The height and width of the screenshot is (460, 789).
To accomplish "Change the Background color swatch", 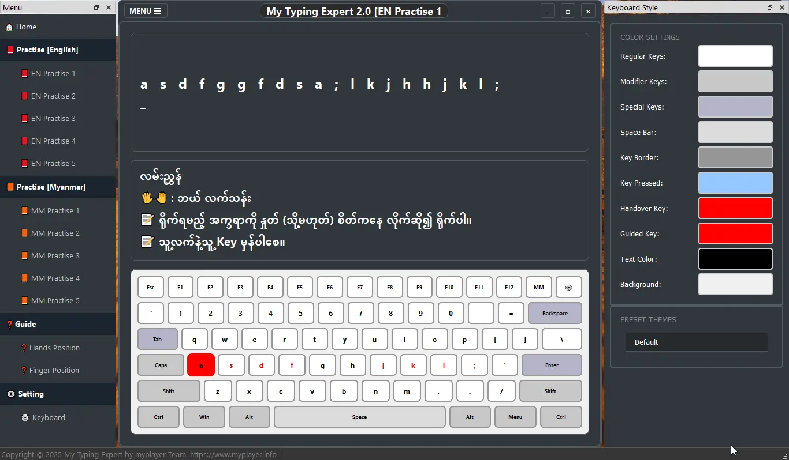I will [x=735, y=284].
